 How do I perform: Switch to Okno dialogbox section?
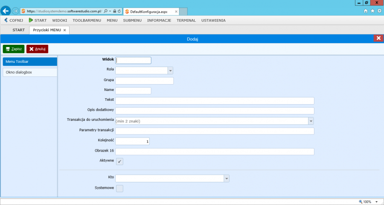[30, 72]
